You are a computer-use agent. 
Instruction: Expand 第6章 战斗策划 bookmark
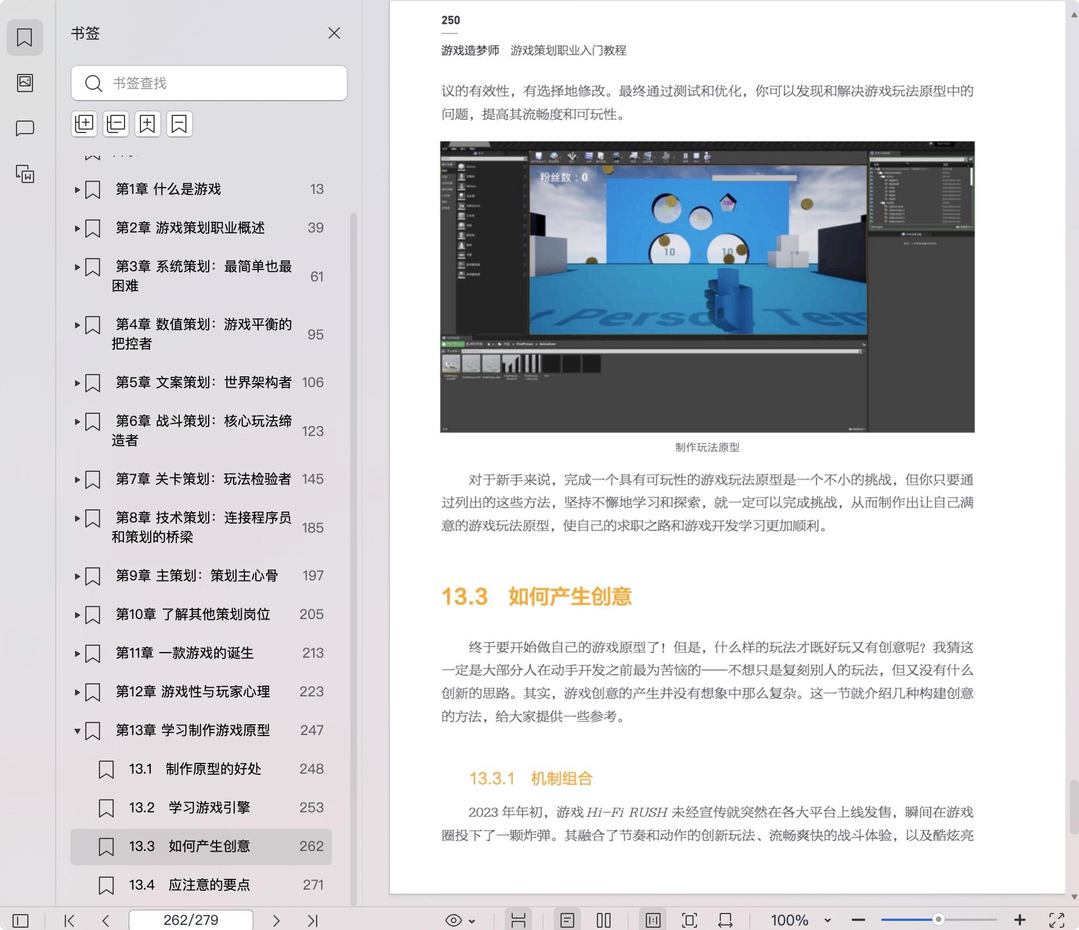click(77, 422)
